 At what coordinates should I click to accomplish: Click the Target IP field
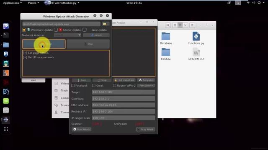point(124,92)
